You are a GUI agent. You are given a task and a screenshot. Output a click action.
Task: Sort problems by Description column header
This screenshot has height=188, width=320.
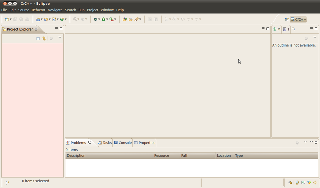109,155
